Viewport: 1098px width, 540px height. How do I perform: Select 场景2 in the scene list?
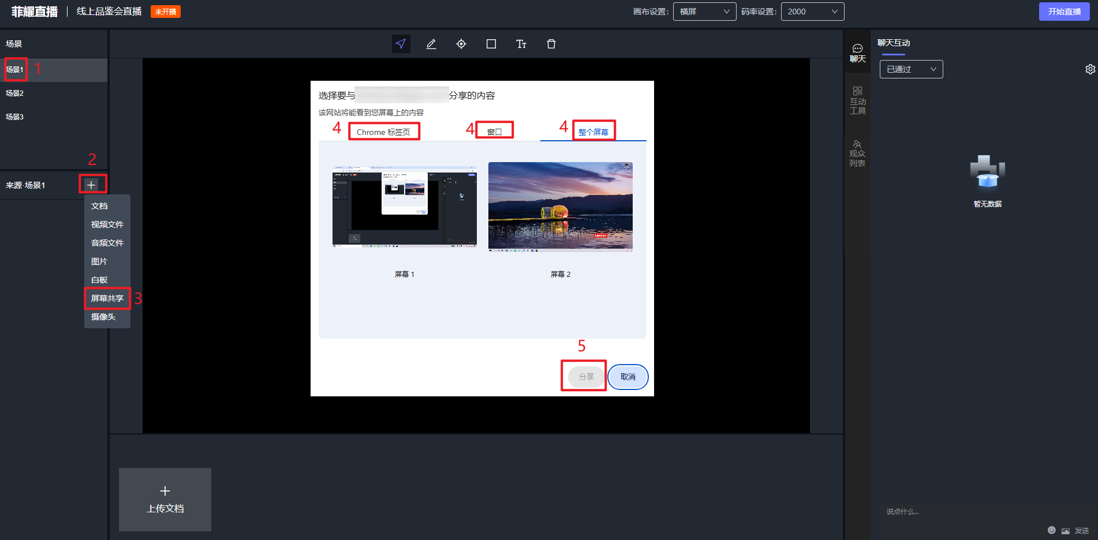15,93
